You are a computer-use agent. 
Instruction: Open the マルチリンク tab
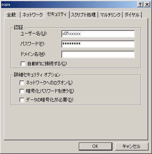coord(110,15)
